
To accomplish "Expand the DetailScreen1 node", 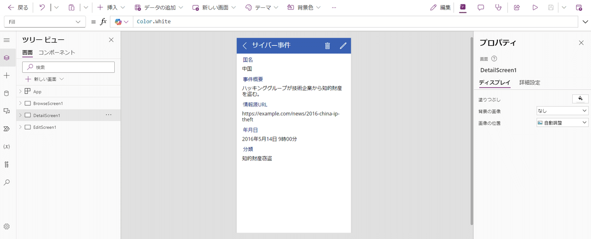I will pyautogui.click(x=20, y=116).
